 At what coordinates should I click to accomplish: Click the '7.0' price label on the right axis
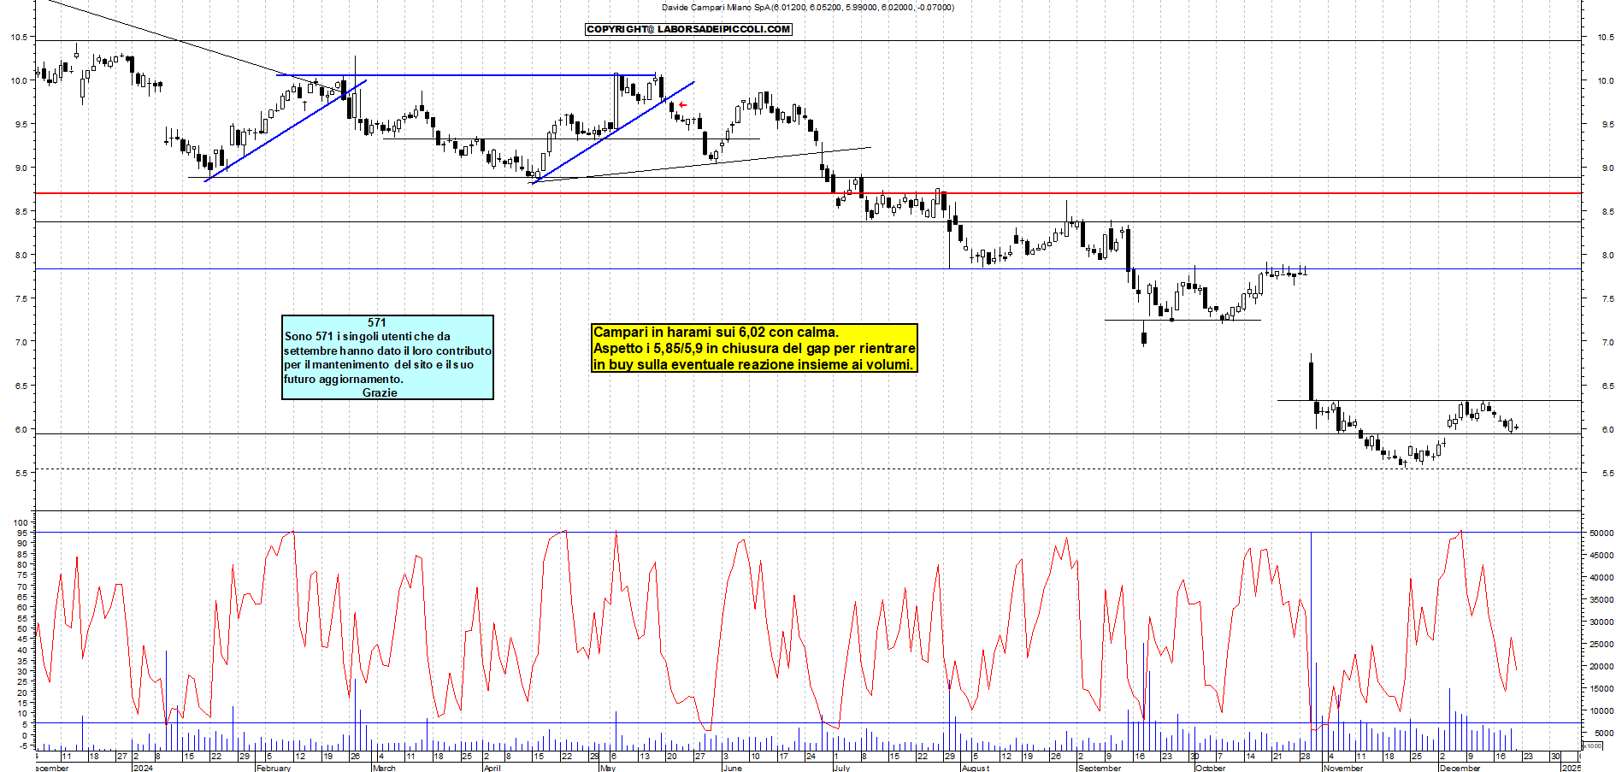point(1607,343)
